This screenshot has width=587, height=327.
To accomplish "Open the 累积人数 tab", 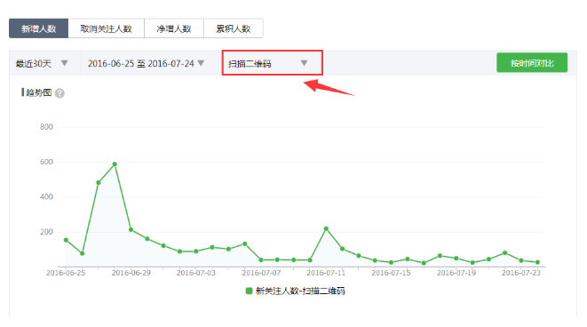I will tap(234, 28).
